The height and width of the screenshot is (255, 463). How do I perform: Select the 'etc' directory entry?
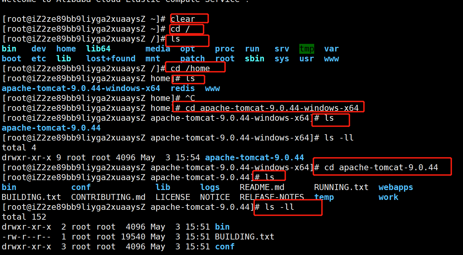coord(39,59)
